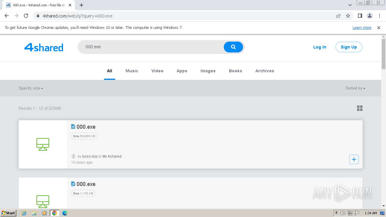Viewport: 386px width, 217px height.
Task: Click the first 000.exe green computer thumbnail
Action: click(43, 144)
